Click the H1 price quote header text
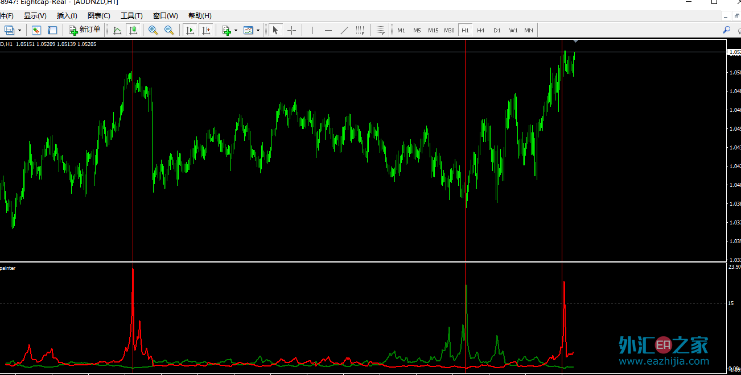This screenshot has height=375, width=741. coord(48,44)
